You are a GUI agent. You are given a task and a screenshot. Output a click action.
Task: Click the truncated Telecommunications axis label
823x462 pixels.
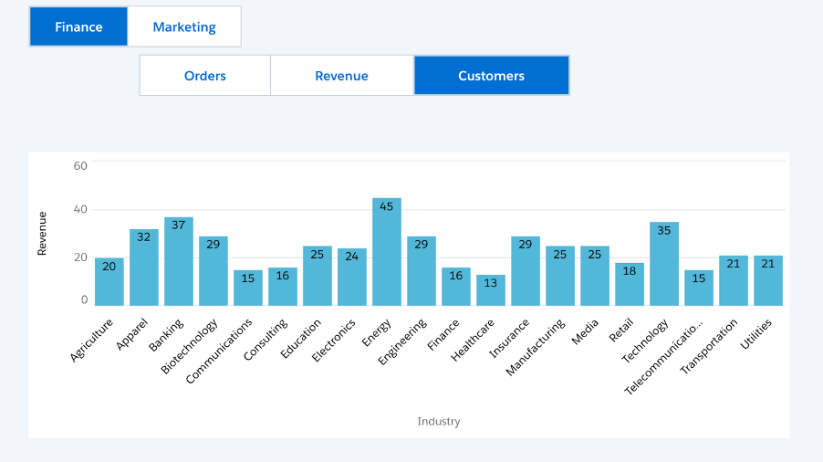[665, 356]
